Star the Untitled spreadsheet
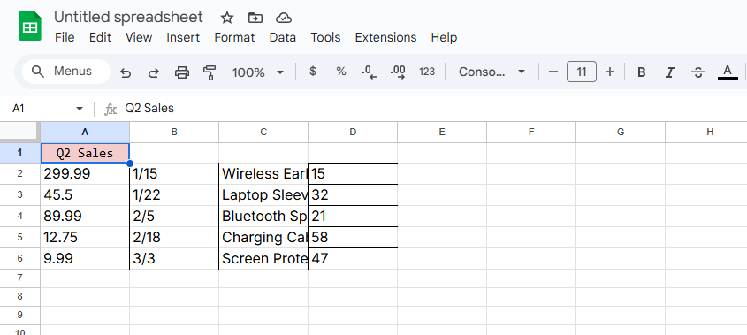 click(x=227, y=18)
